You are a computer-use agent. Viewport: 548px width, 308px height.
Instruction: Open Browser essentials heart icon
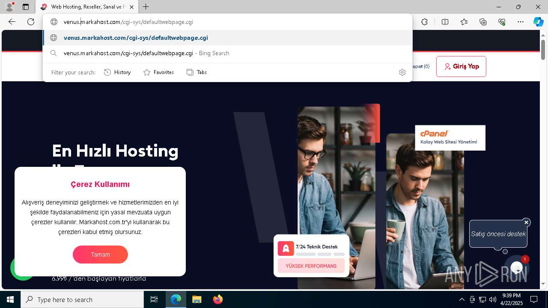[x=502, y=22]
